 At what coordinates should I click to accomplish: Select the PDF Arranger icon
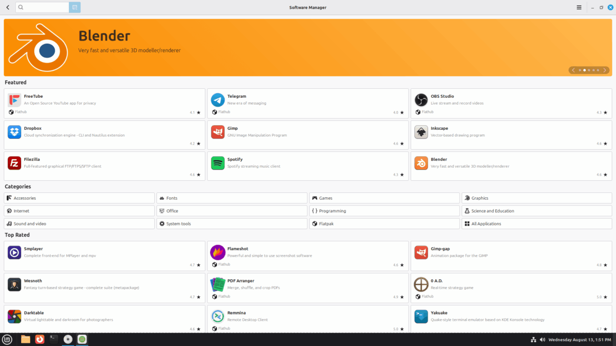[218, 284]
